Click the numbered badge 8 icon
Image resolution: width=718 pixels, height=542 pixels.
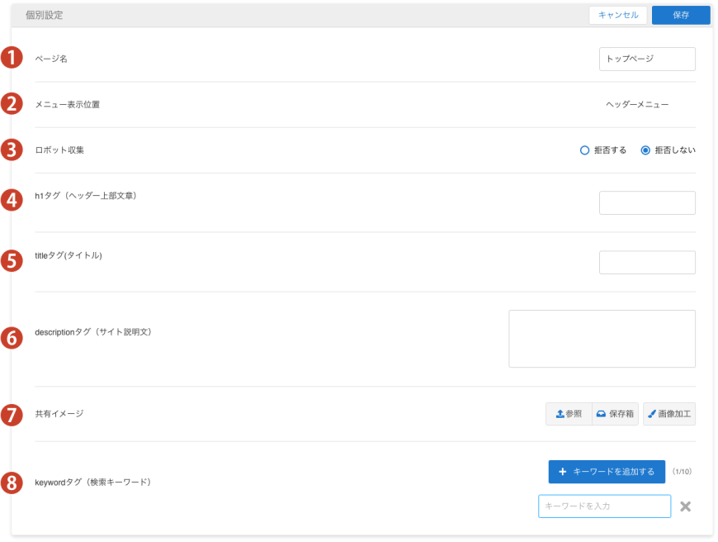[x=11, y=483]
